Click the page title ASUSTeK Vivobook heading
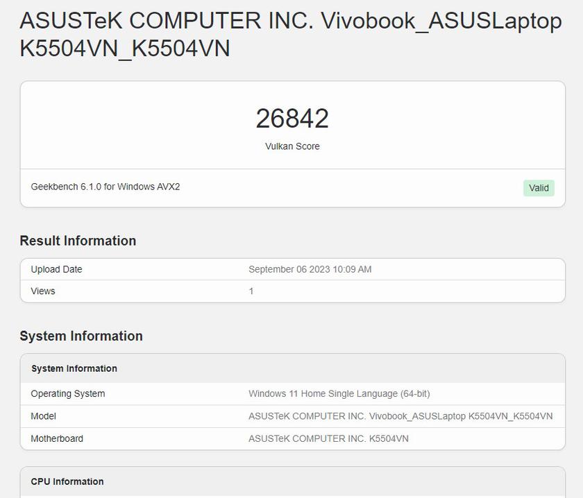The height and width of the screenshot is (498, 583). pyautogui.click(x=290, y=35)
